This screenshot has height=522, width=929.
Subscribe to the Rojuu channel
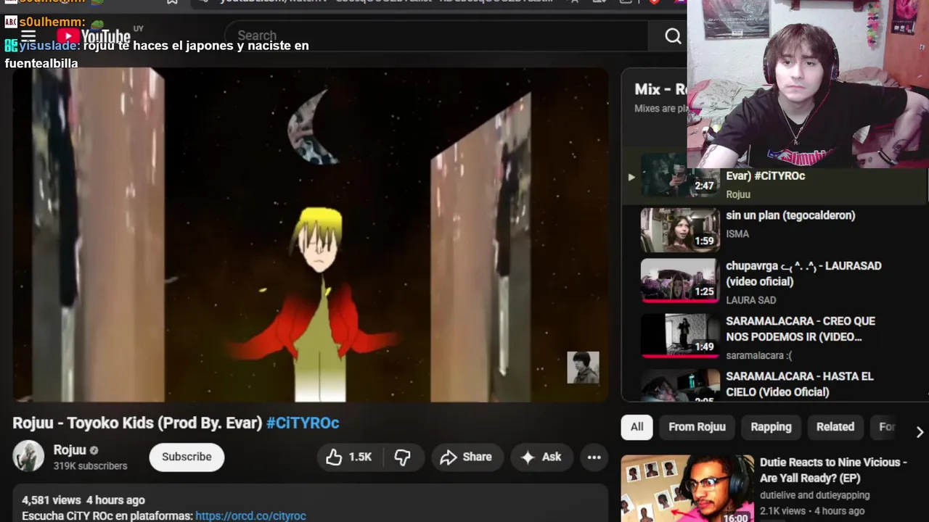tap(187, 457)
